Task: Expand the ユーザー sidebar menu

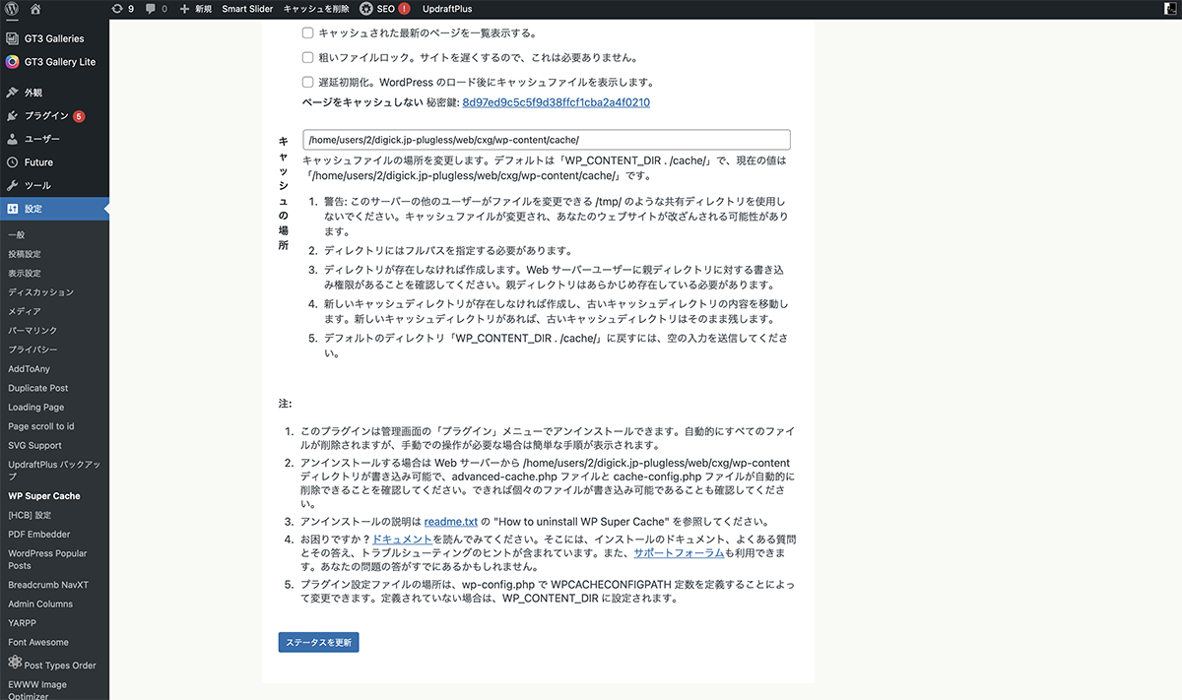Action: point(41,139)
